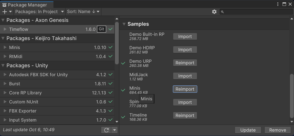Expand the Core RP Library row arrow
The height and width of the screenshot is (136, 294).
pyautogui.click(x=5, y=93)
